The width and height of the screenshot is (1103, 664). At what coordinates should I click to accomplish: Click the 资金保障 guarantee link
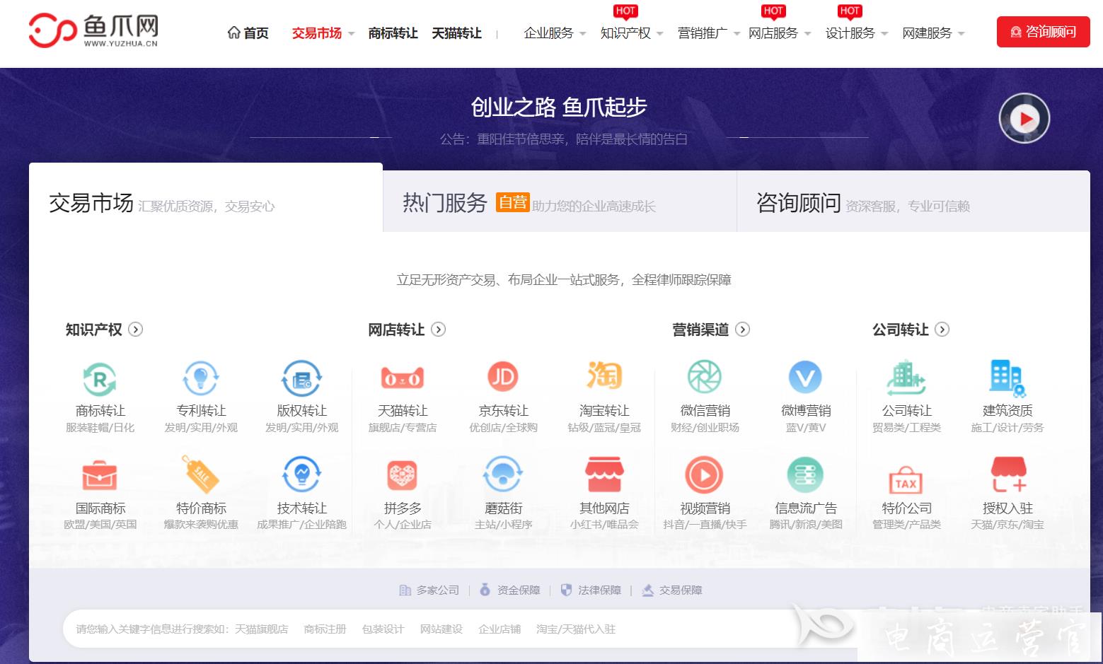pos(510,590)
